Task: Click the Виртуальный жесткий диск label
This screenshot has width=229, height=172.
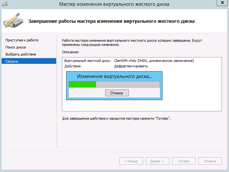Action: [x=87, y=61]
